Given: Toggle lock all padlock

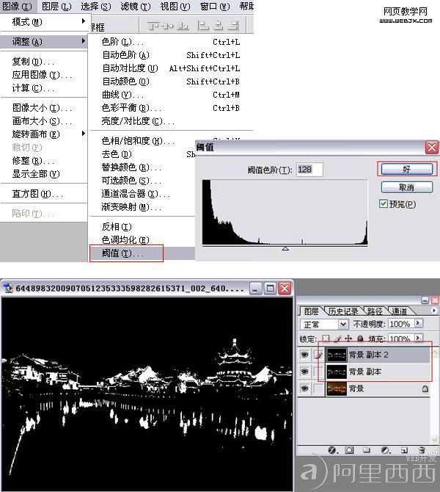Looking at the screenshot, I should 360,339.
